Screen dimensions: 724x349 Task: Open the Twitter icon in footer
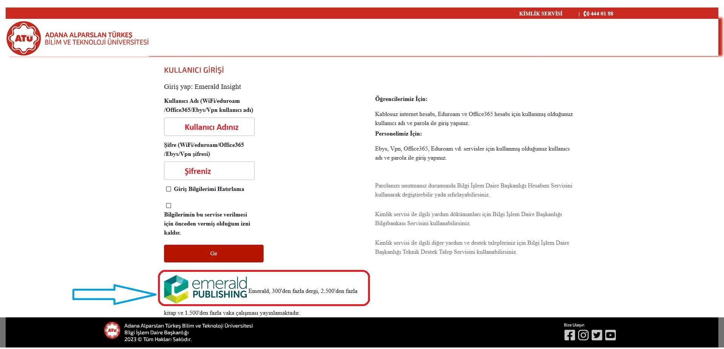(597, 335)
